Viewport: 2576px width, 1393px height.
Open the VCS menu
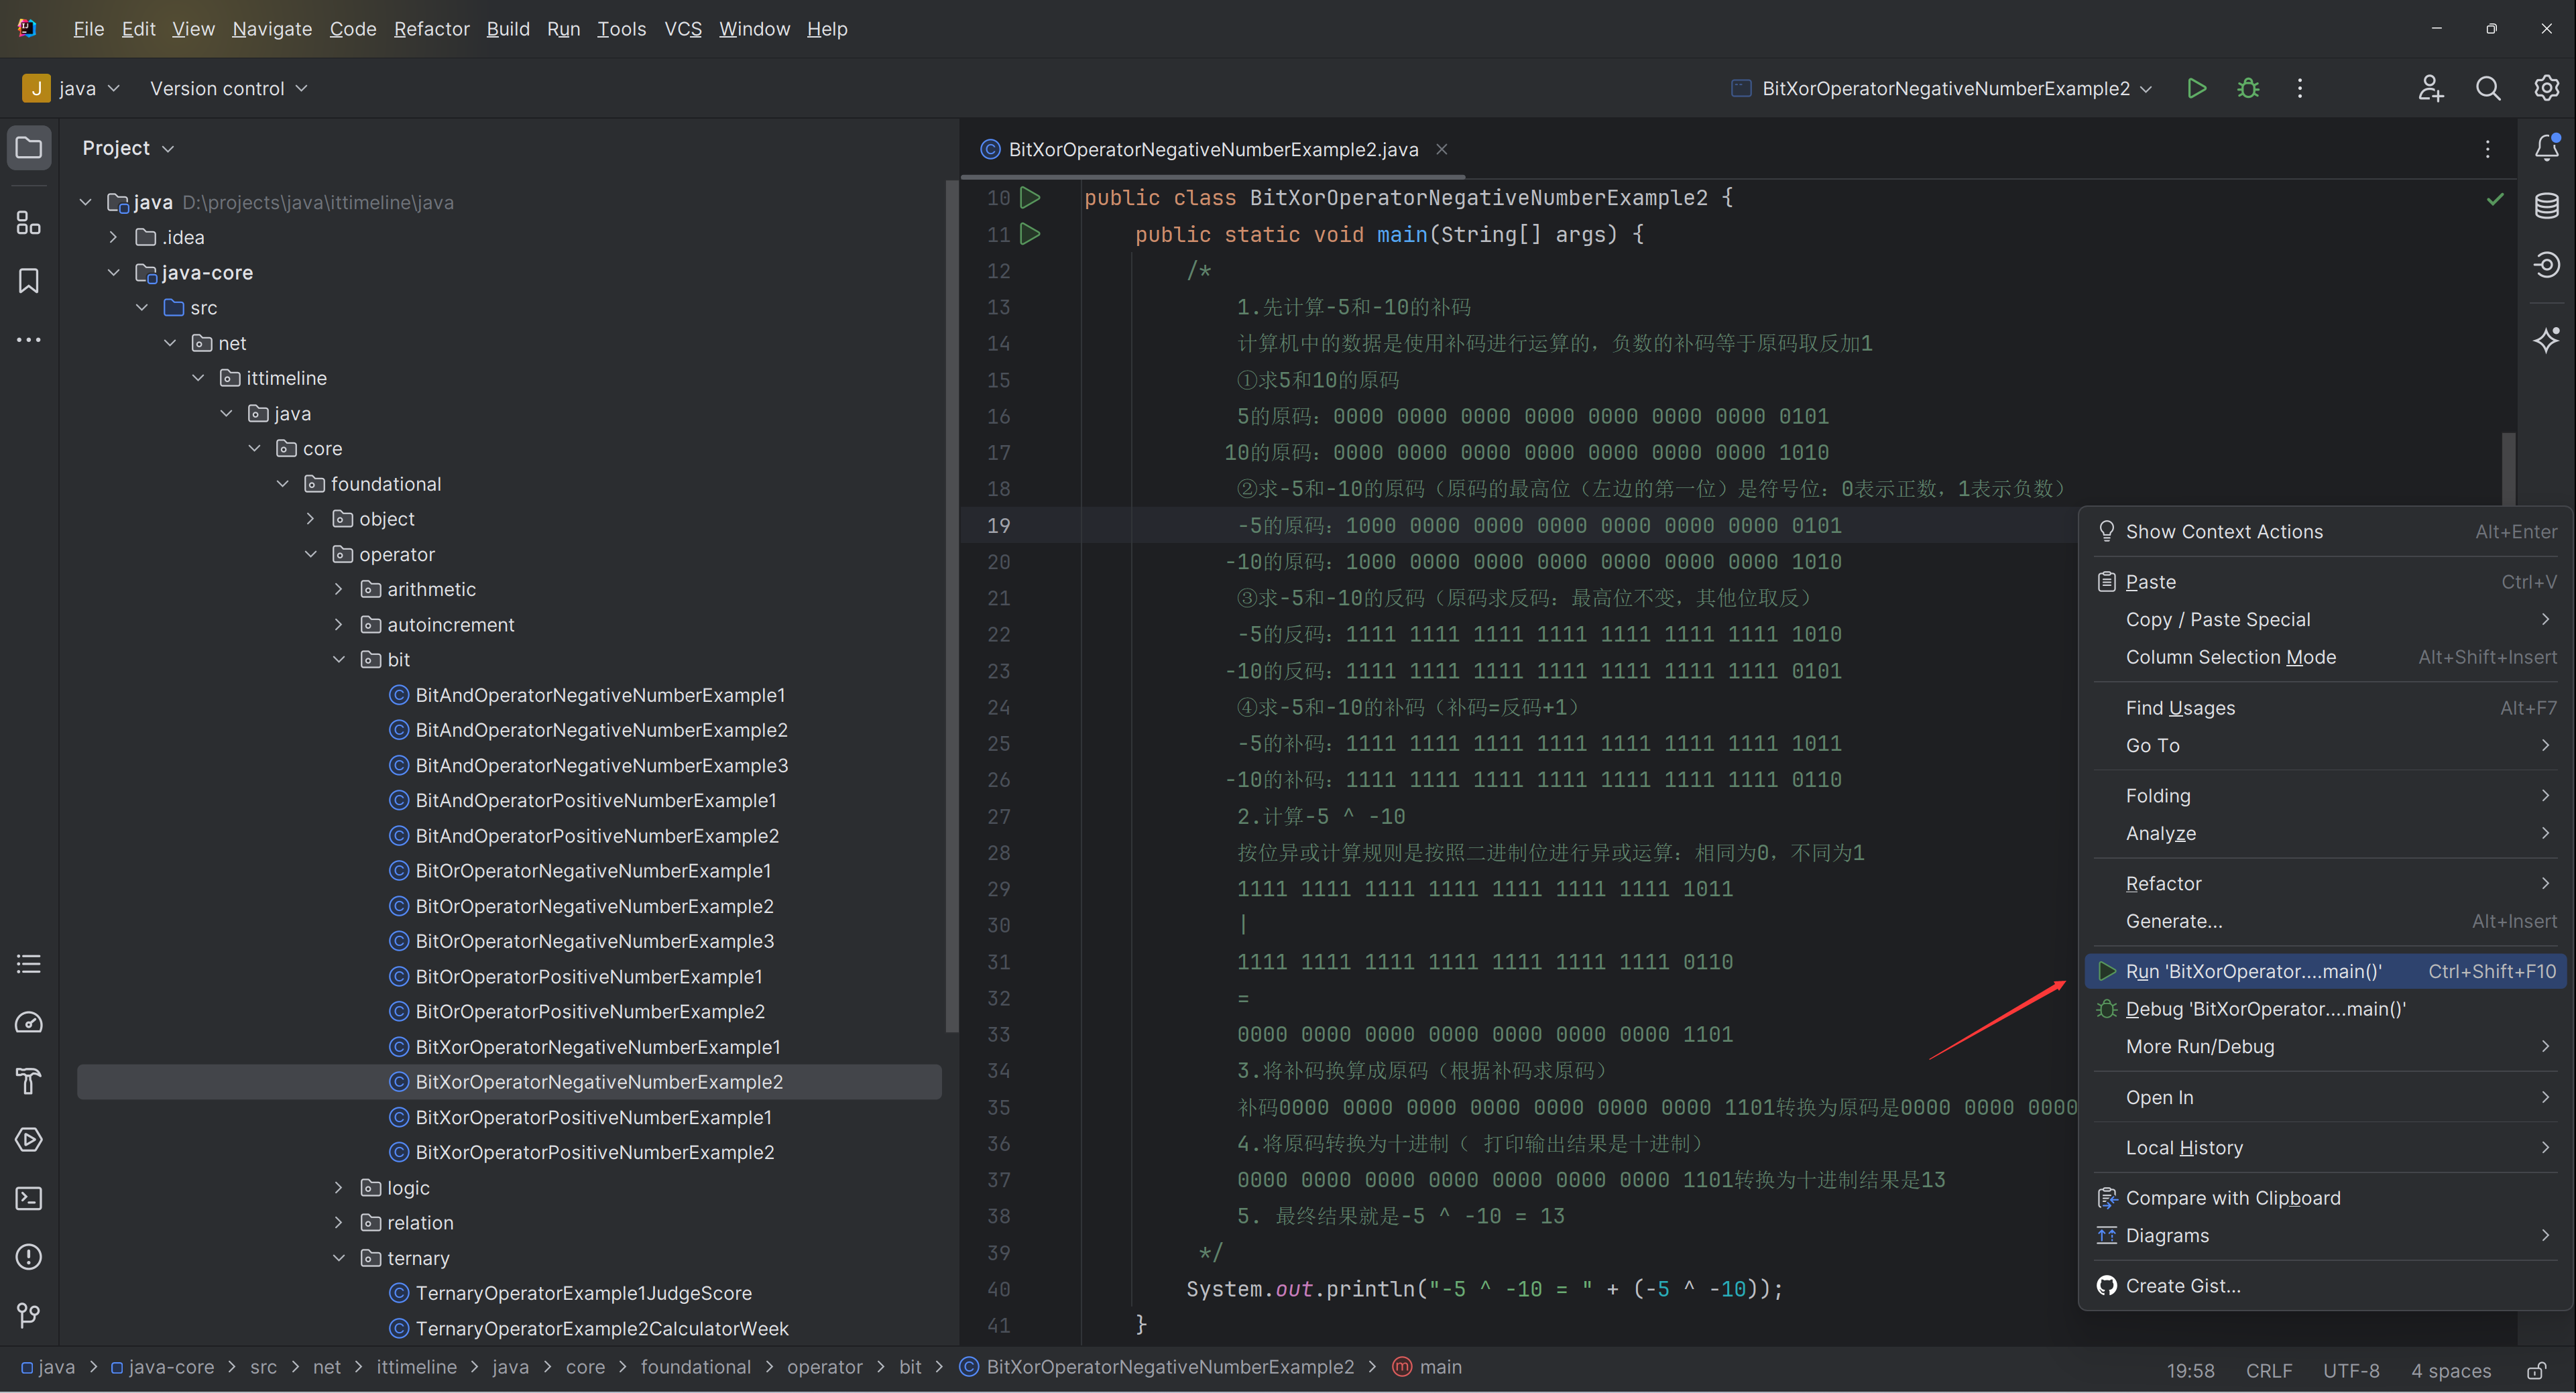coord(683,29)
